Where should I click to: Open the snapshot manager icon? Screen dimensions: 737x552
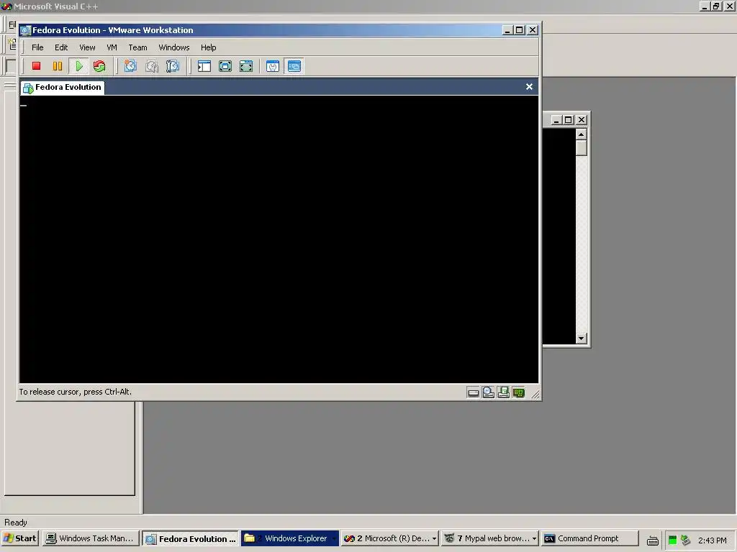(x=173, y=66)
